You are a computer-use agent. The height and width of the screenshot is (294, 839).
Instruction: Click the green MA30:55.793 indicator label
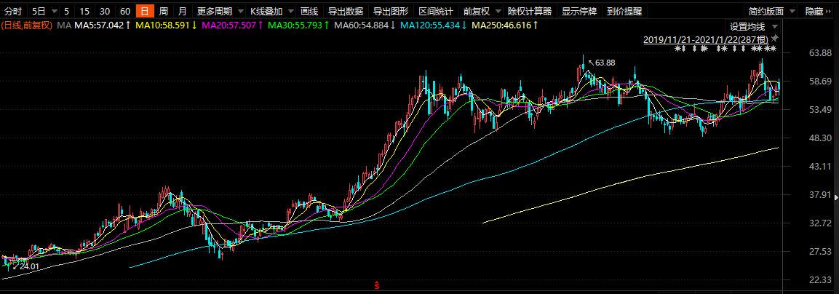pyautogui.click(x=298, y=25)
